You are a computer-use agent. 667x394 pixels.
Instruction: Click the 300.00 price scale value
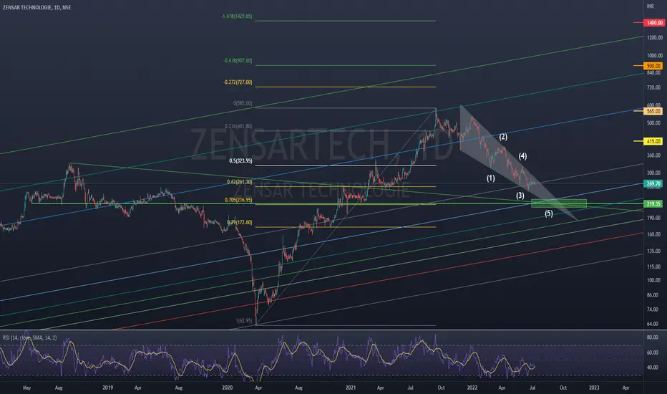click(x=654, y=173)
